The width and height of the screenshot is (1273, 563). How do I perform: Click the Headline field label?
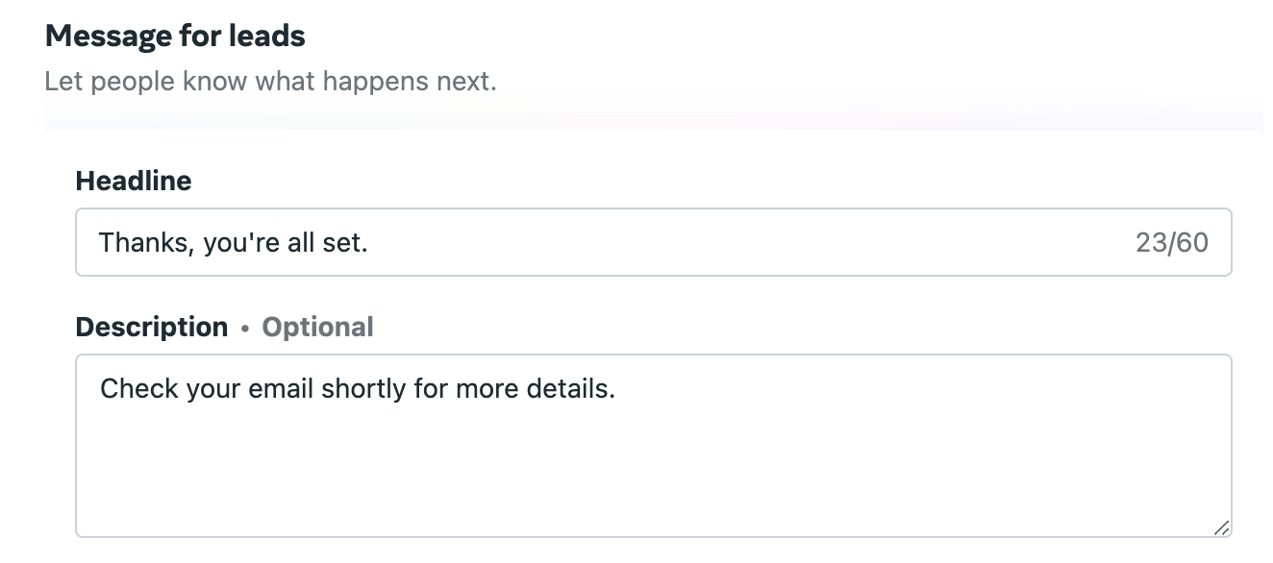pyautogui.click(x=134, y=181)
